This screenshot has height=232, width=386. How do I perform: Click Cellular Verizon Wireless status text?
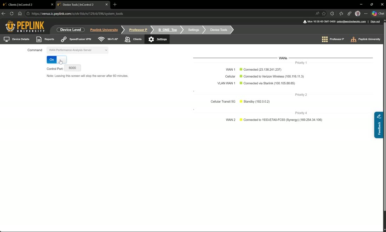coord(273,76)
